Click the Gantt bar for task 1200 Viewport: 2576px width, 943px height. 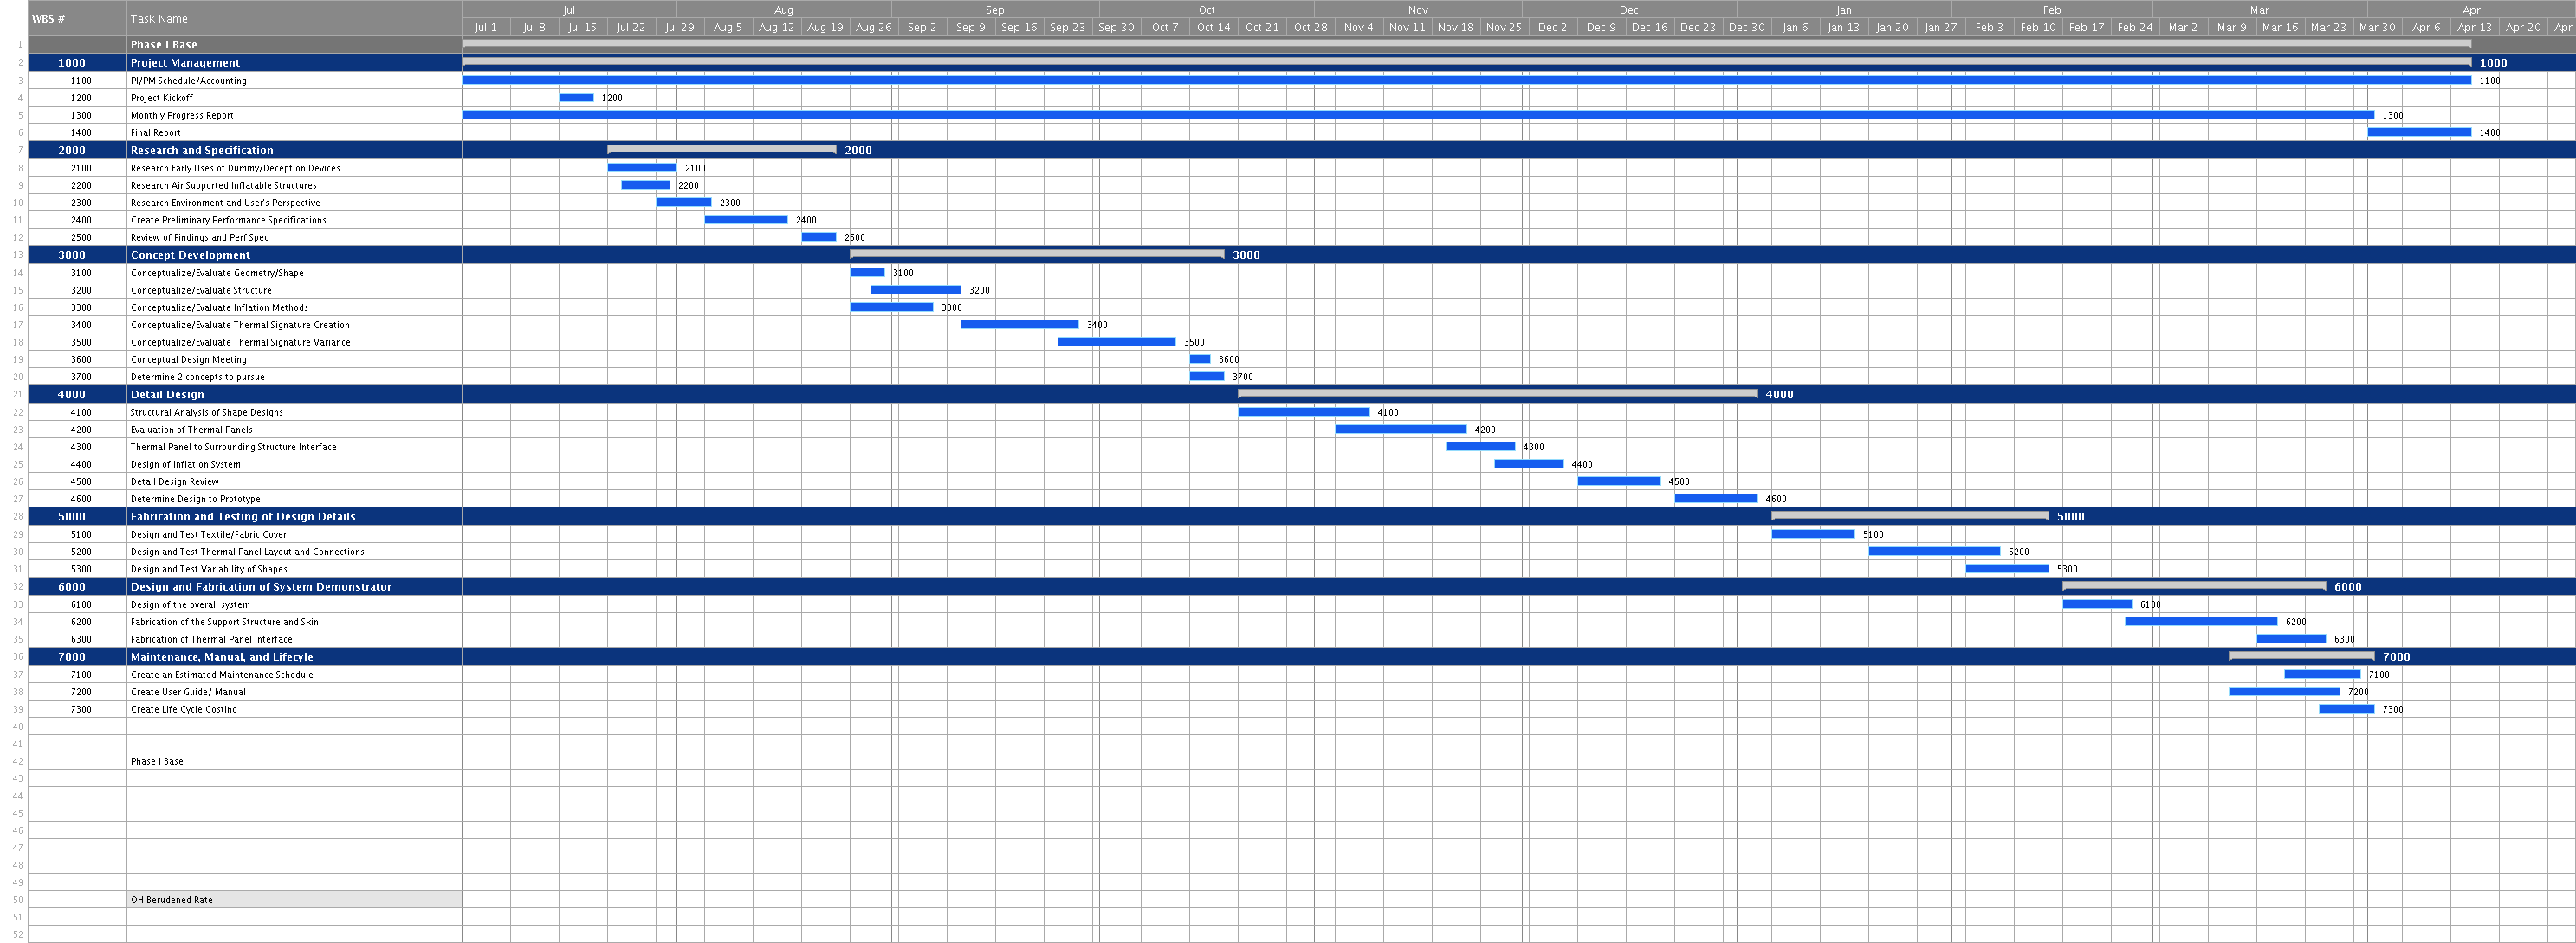coord(576,98)
